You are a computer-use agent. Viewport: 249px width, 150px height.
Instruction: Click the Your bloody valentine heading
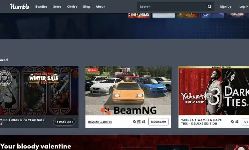tap(36, 146)
